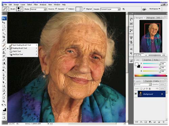The image size is (169, 126).
Task: Select the Clone Stamp tool
Action: pyautogui.click(x=4, y=52)
